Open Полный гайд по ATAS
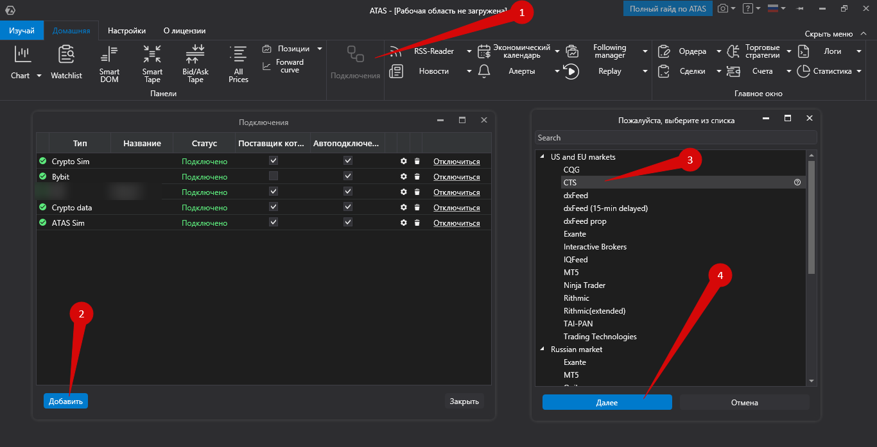 (x=668, y=9)
